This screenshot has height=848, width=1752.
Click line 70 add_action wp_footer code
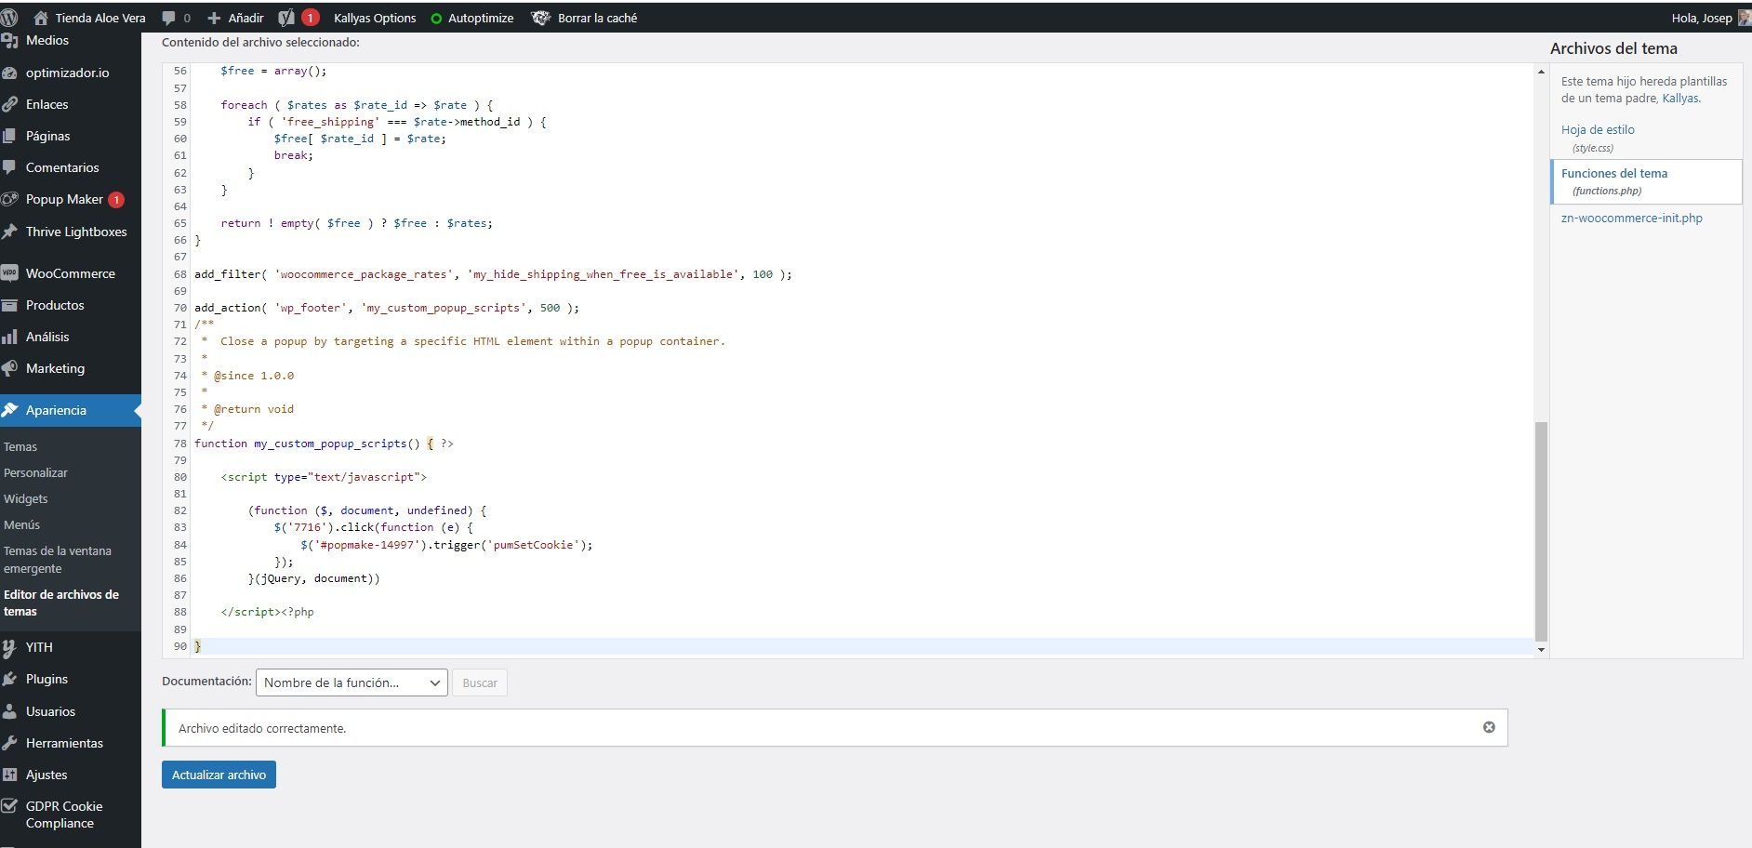point(387,308)
